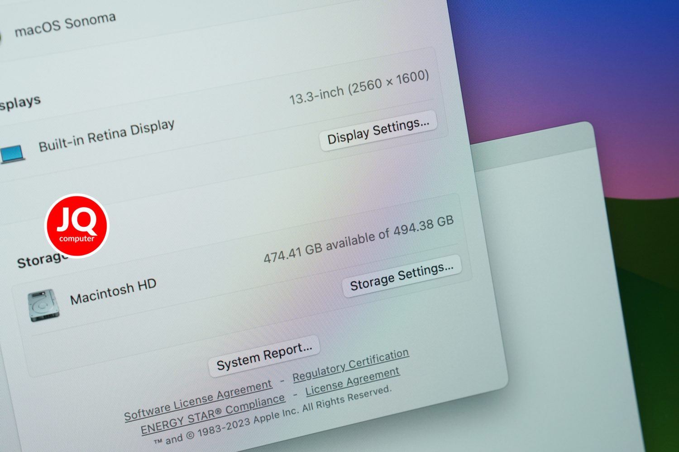Open the Software License Agreement link
The image size is (679, 452).
coord(198,400)
